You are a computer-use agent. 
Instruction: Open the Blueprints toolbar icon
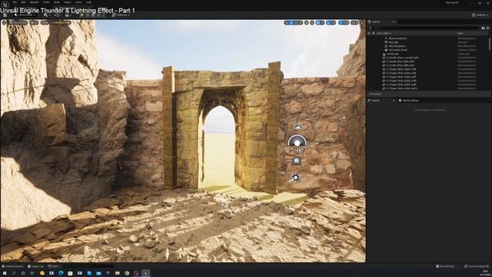point(57,15)
